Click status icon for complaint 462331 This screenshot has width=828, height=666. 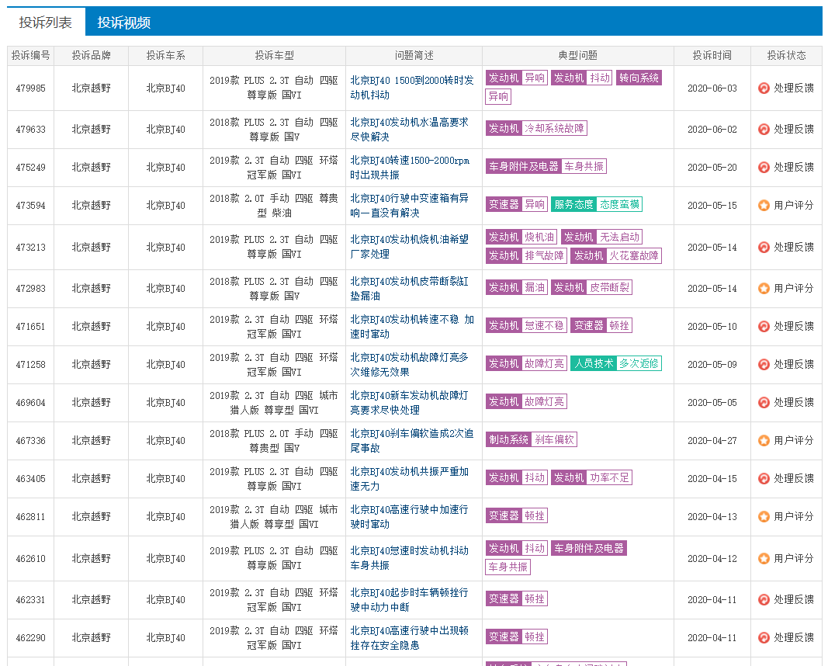pos(764,599)
